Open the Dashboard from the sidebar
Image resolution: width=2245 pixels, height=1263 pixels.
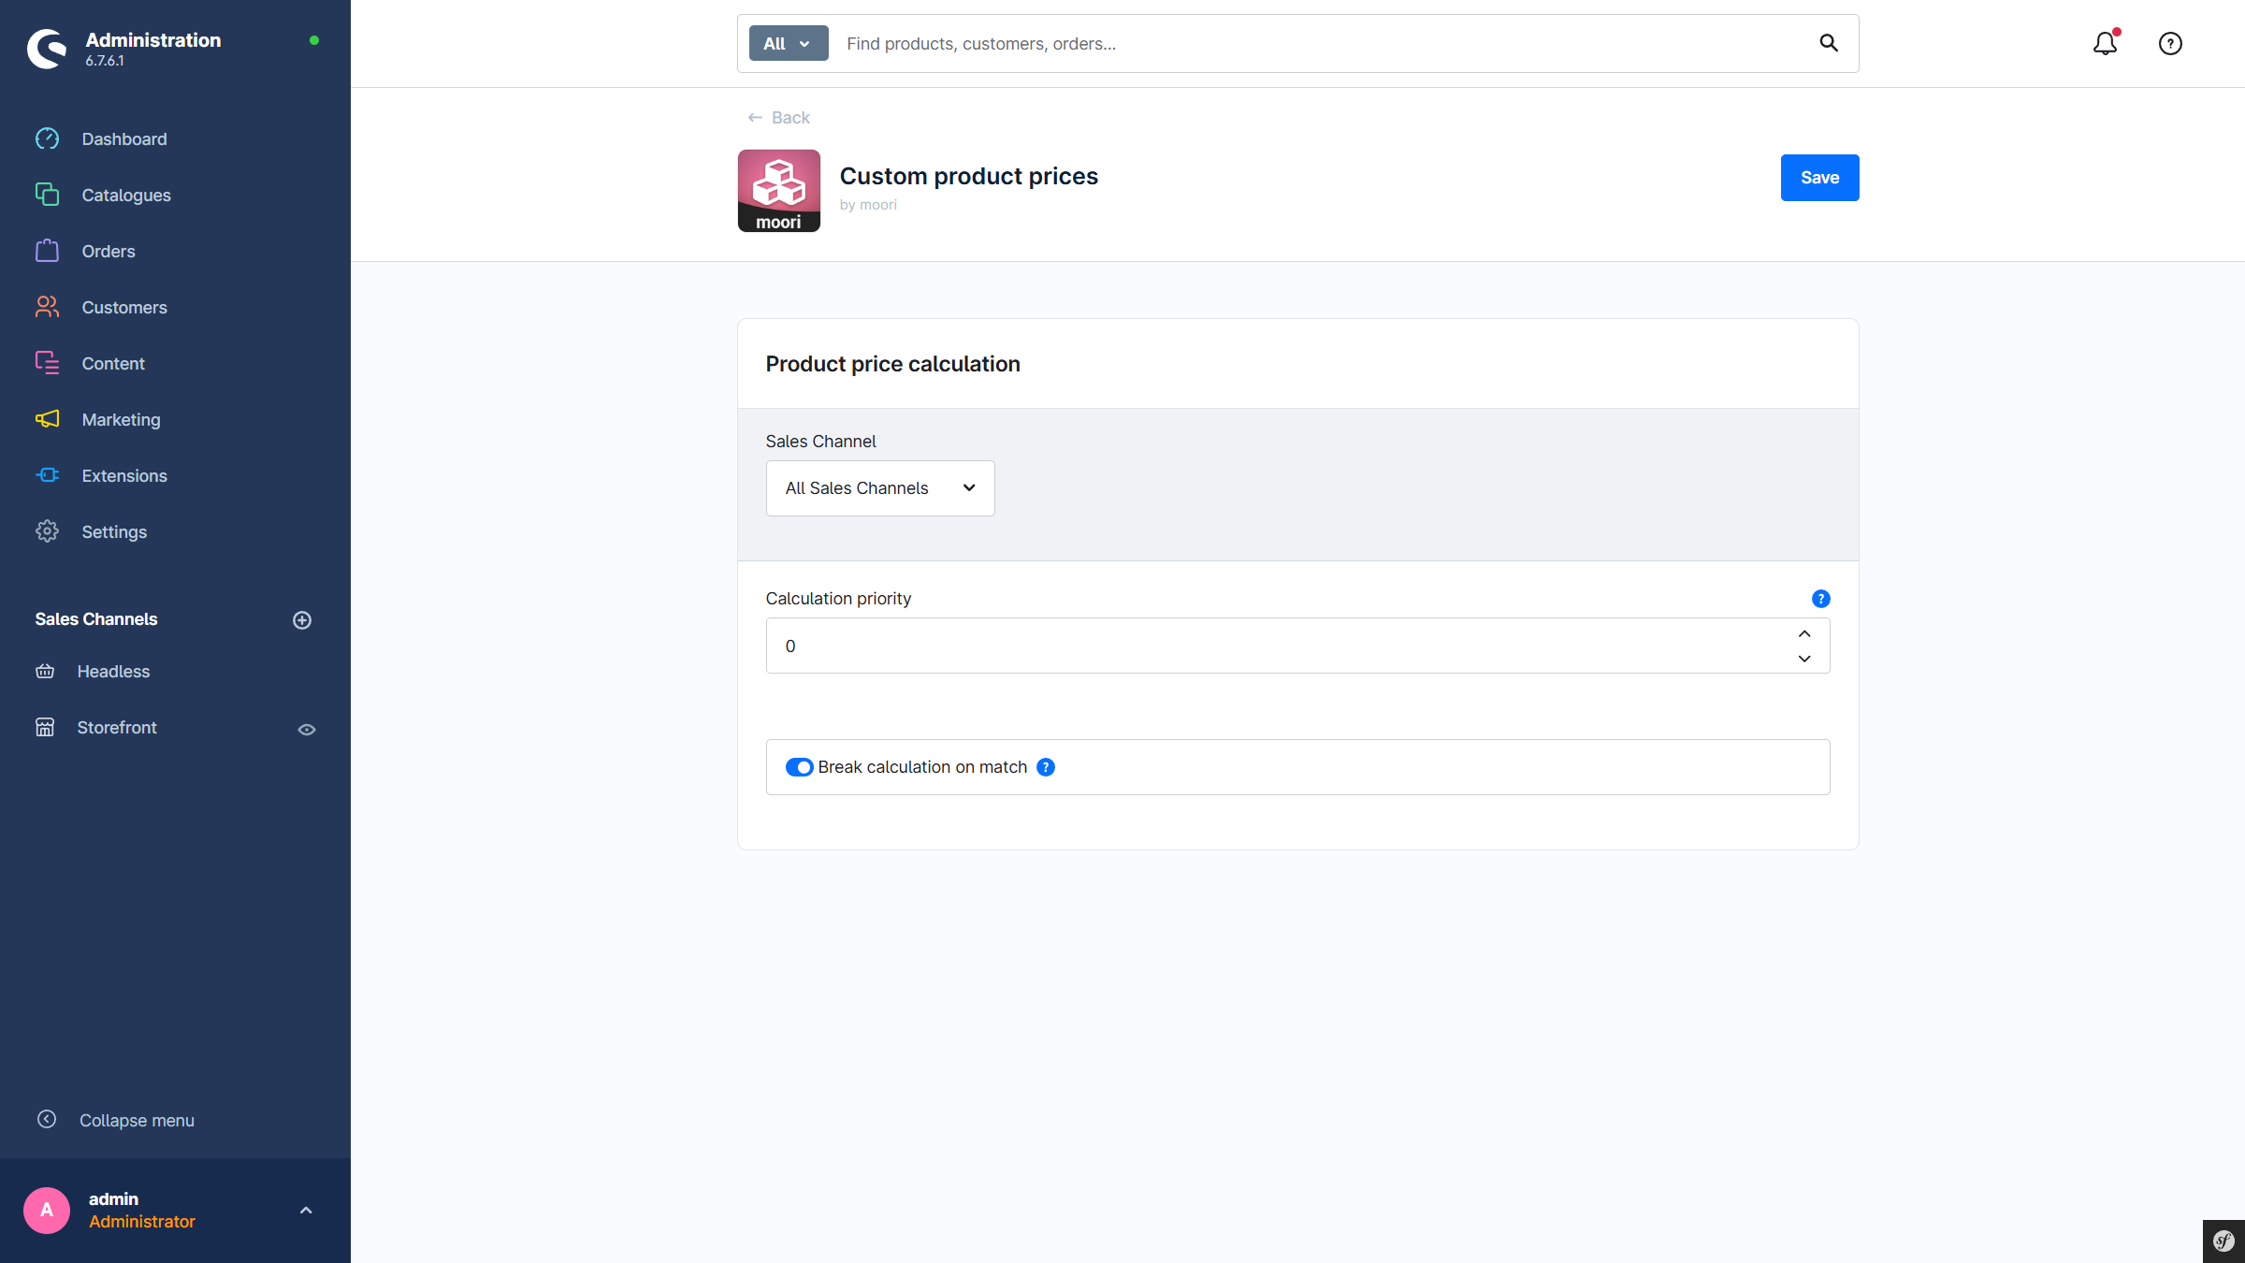point(47,138)
